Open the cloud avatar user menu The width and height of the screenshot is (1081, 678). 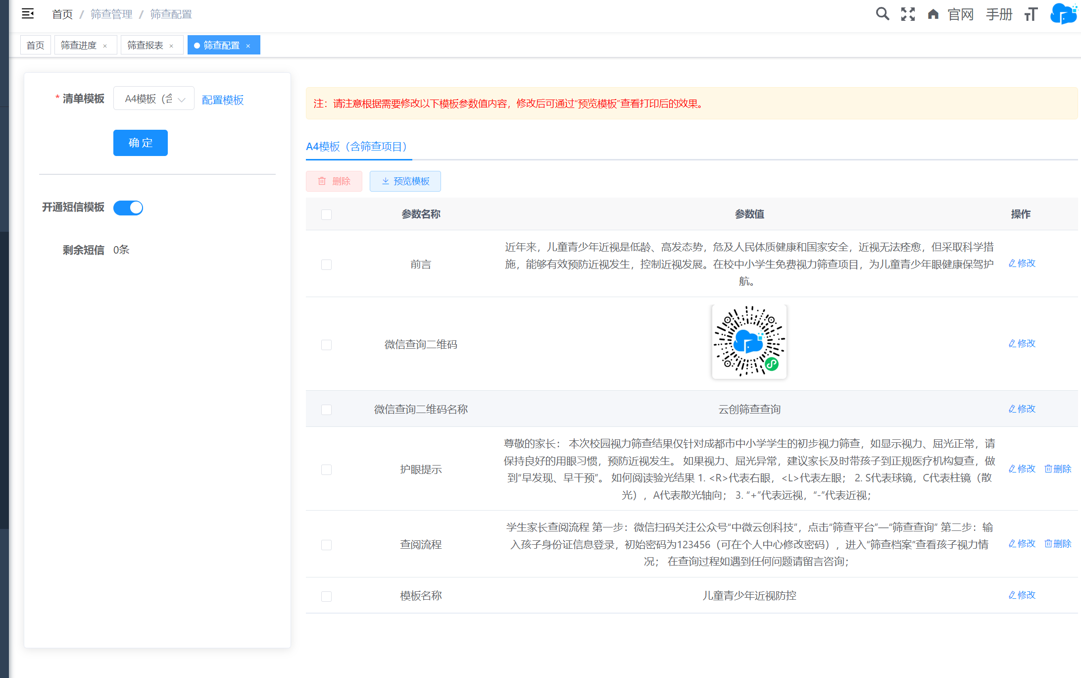click(1063, 14)
